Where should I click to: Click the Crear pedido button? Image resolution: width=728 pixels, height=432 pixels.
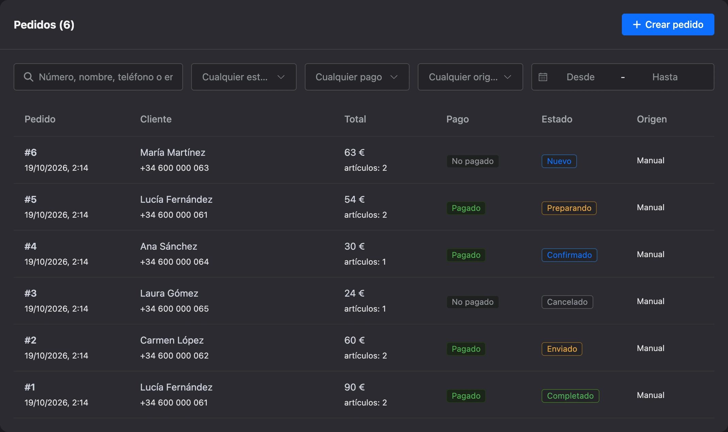tap(668, 24)
